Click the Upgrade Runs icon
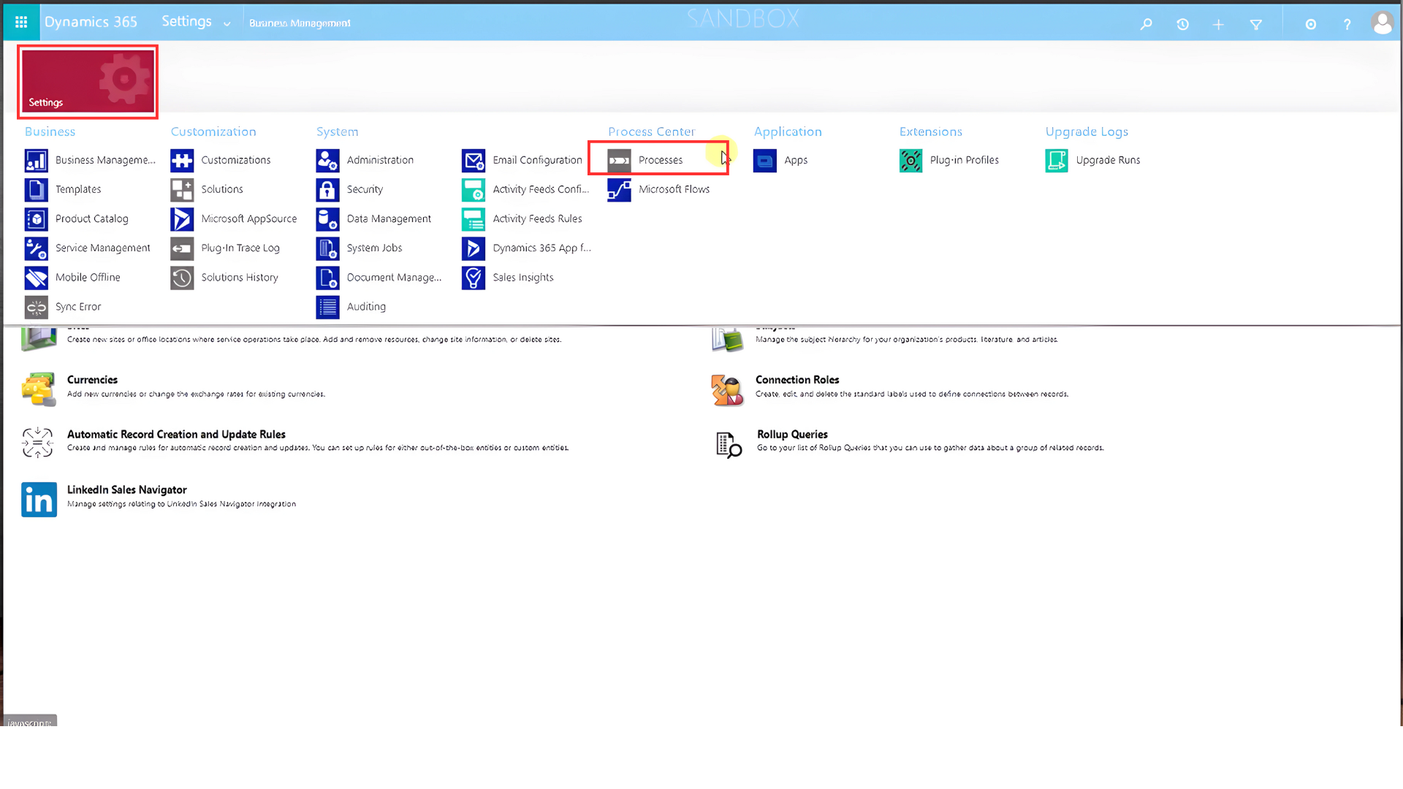This screenshot has height=789, width=1403. click(1057, 160)
